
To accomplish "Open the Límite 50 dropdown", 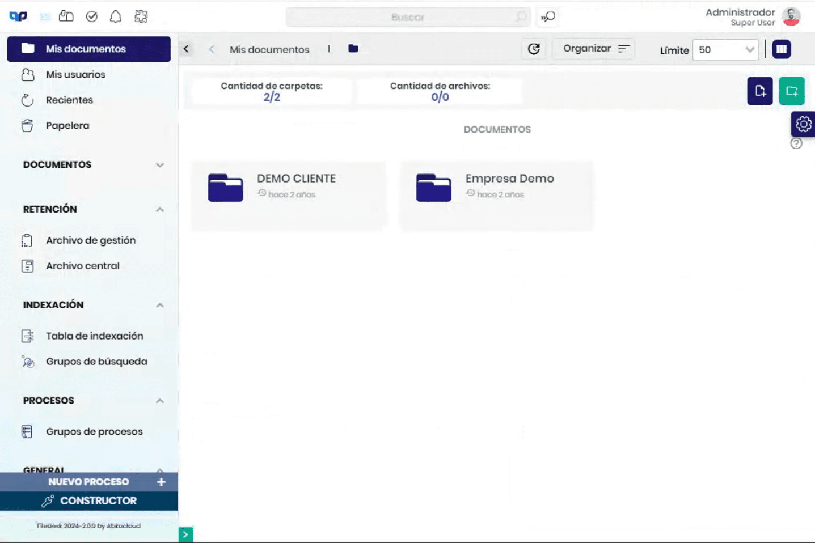I will (x=725, y=50).
